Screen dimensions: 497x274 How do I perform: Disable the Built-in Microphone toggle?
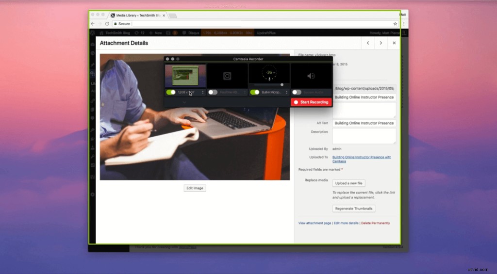pyautogui.click(x=254, y=92)
